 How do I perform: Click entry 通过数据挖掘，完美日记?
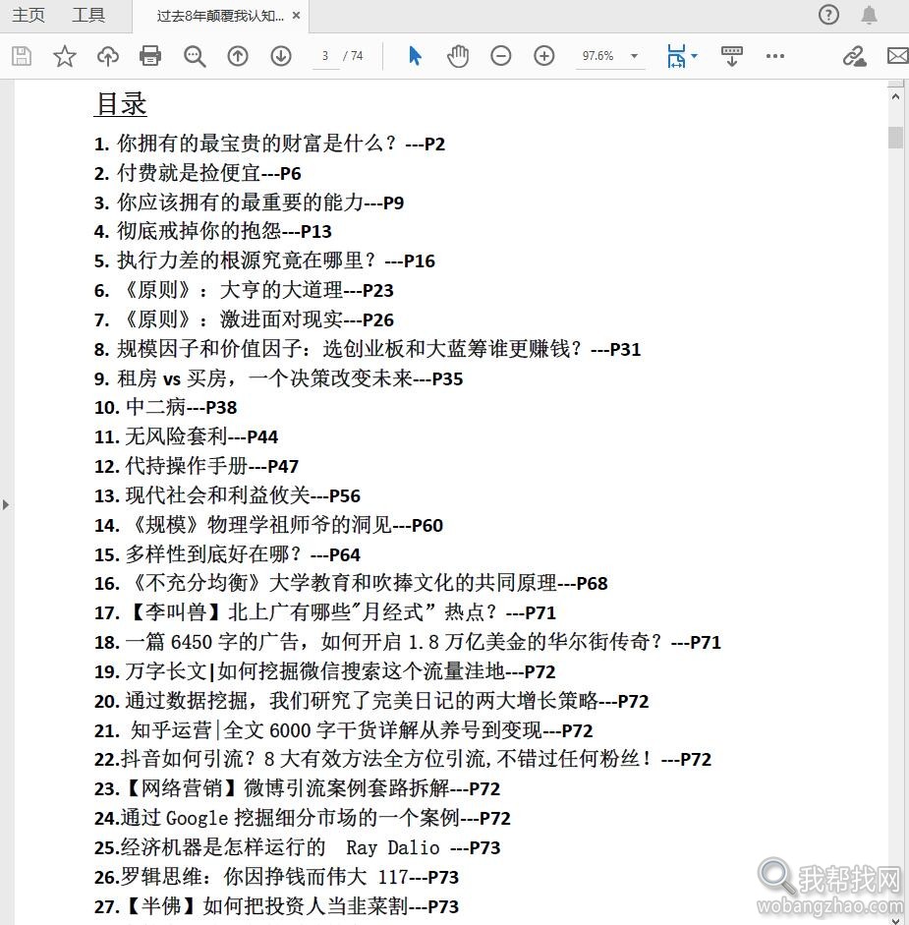tap(371, 701)
